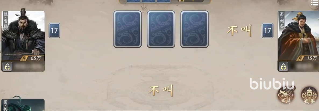The image size is (319, 111).
Task: Click 曹操's 兵 65万 troop label
Action: click(32, 58)
